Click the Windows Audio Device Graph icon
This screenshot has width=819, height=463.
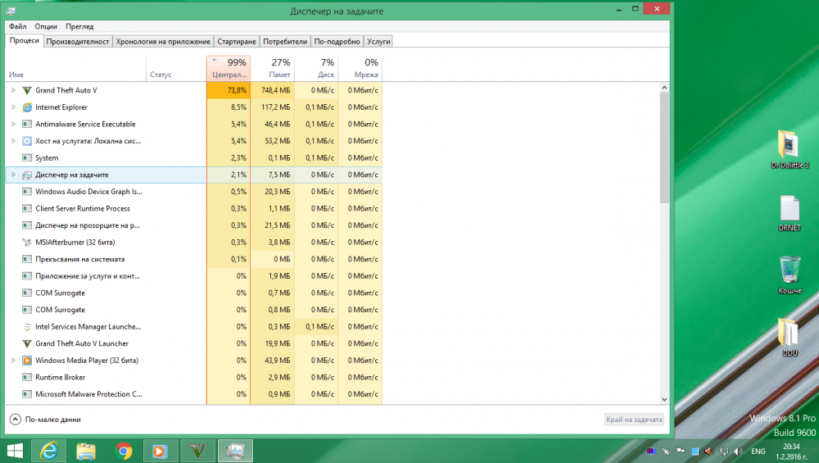(27, 192)
